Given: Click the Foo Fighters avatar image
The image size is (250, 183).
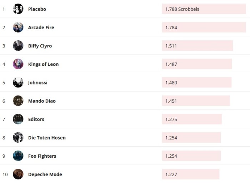Looking at the screenshot, I should coord(18,156).
